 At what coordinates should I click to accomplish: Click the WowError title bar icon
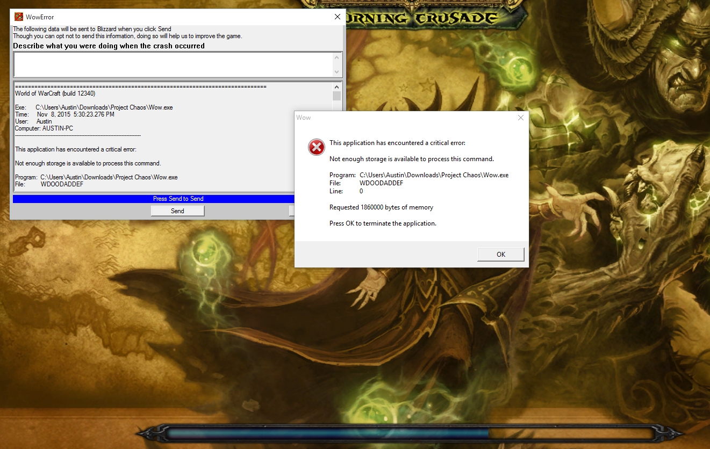[19, 17]
